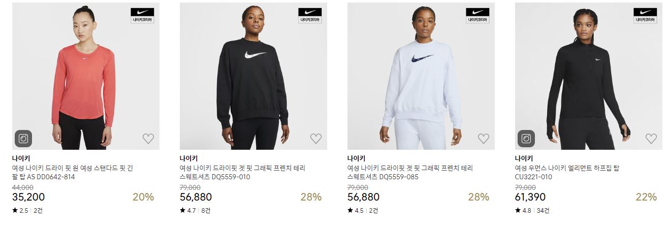Viewport: 669px width, 229px height.
Task: Open Instagram icon on coral top image
Action: click(x=23, y=139)
